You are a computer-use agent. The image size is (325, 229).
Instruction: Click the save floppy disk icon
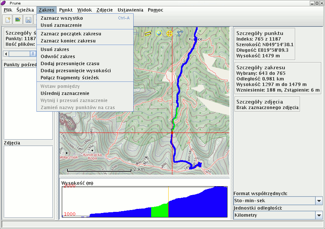click(x=28, y=19)
